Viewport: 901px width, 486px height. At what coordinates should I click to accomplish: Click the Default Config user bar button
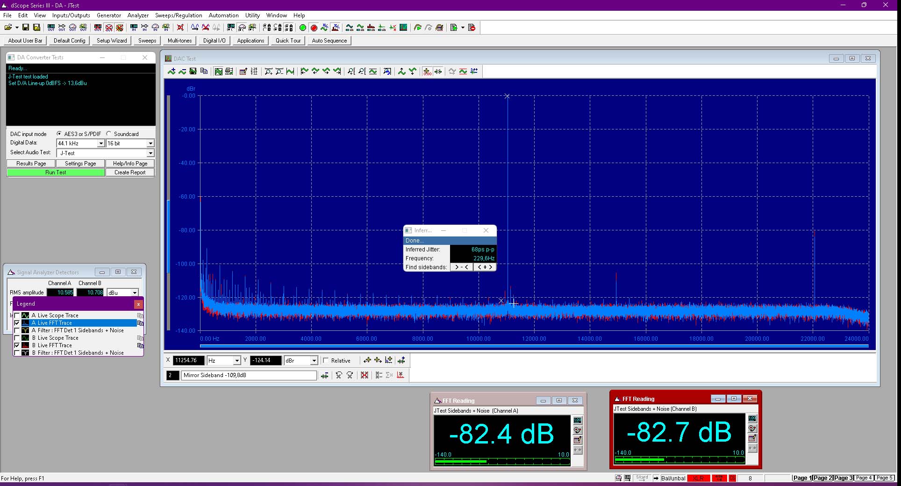[70, 41]
